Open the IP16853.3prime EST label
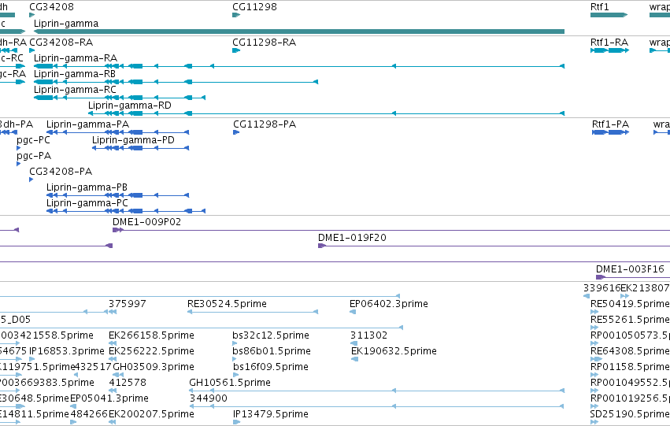The height and width of the screenshot is (426, 670). point(67,351)
